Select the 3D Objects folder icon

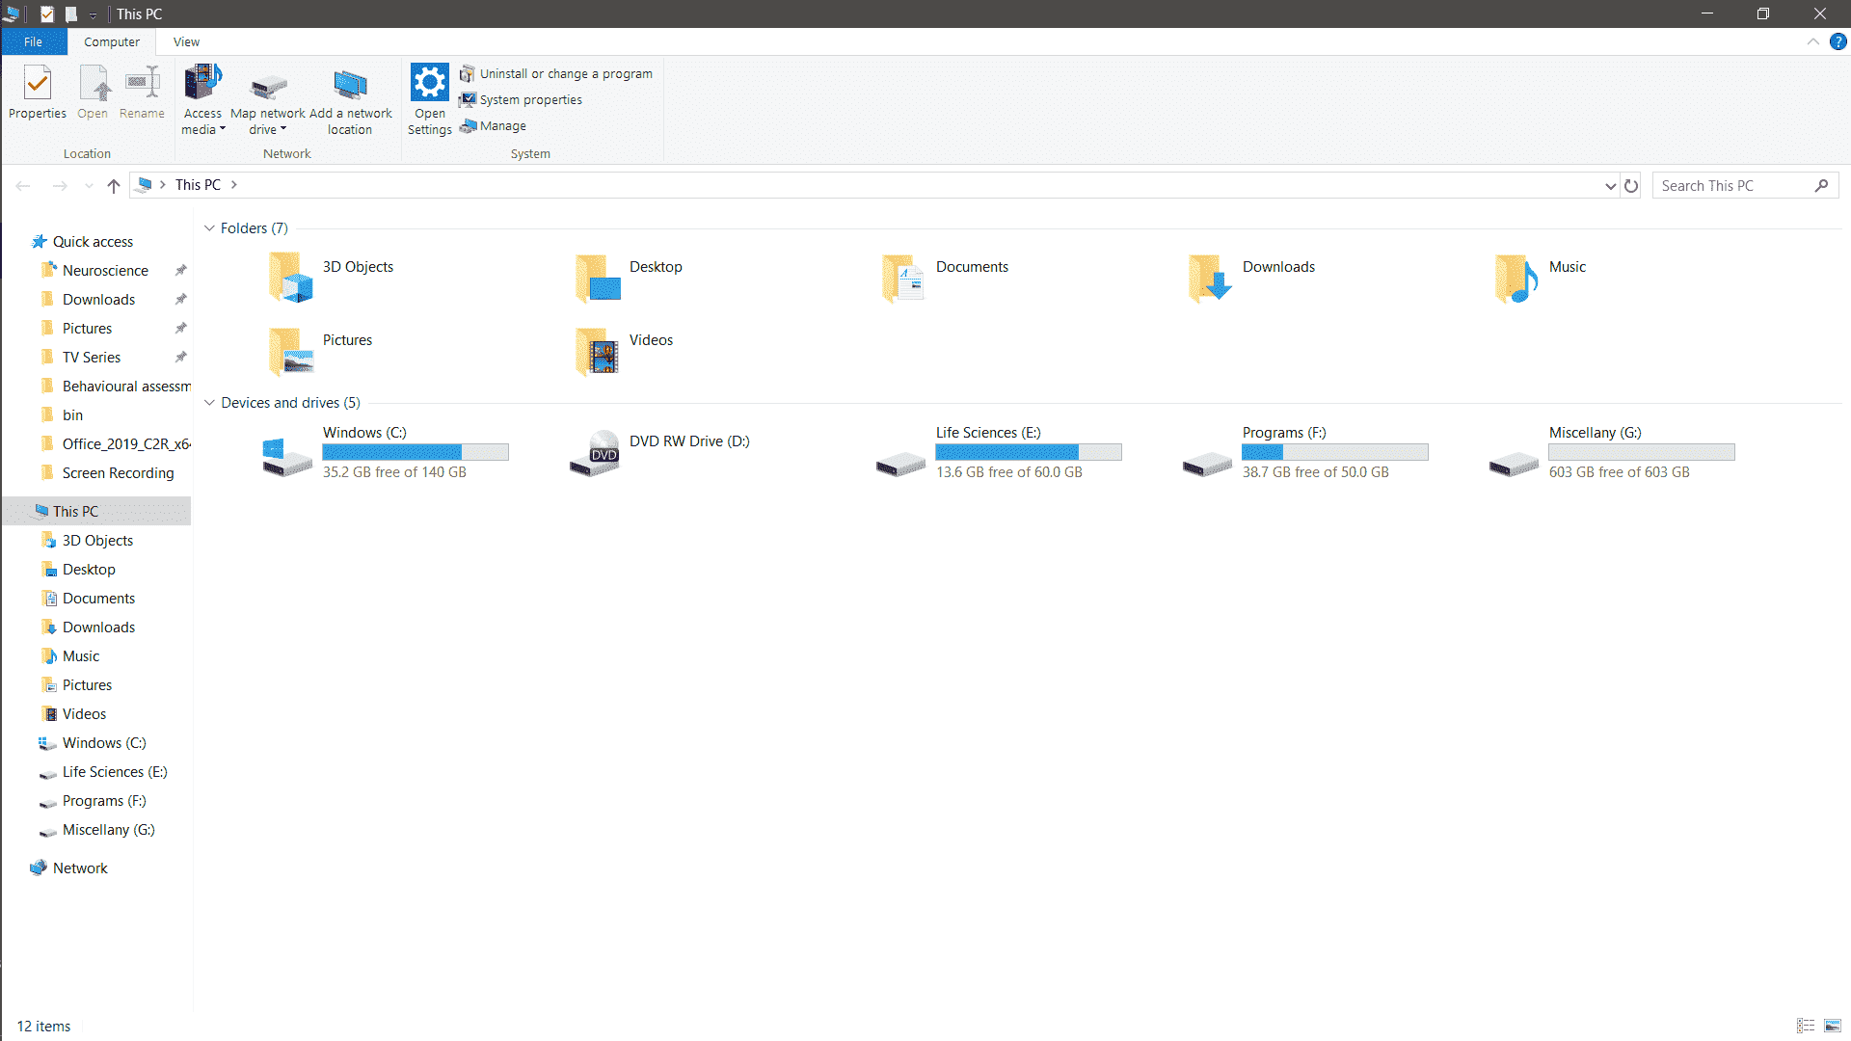290,278
